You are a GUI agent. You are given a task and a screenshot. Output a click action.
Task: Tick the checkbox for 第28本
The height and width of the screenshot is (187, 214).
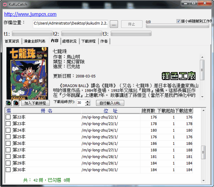click(8, 156)
